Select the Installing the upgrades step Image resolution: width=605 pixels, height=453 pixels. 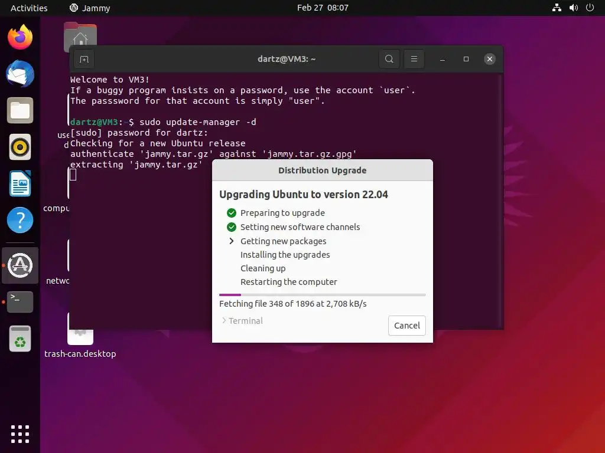[x=285, y=255]
